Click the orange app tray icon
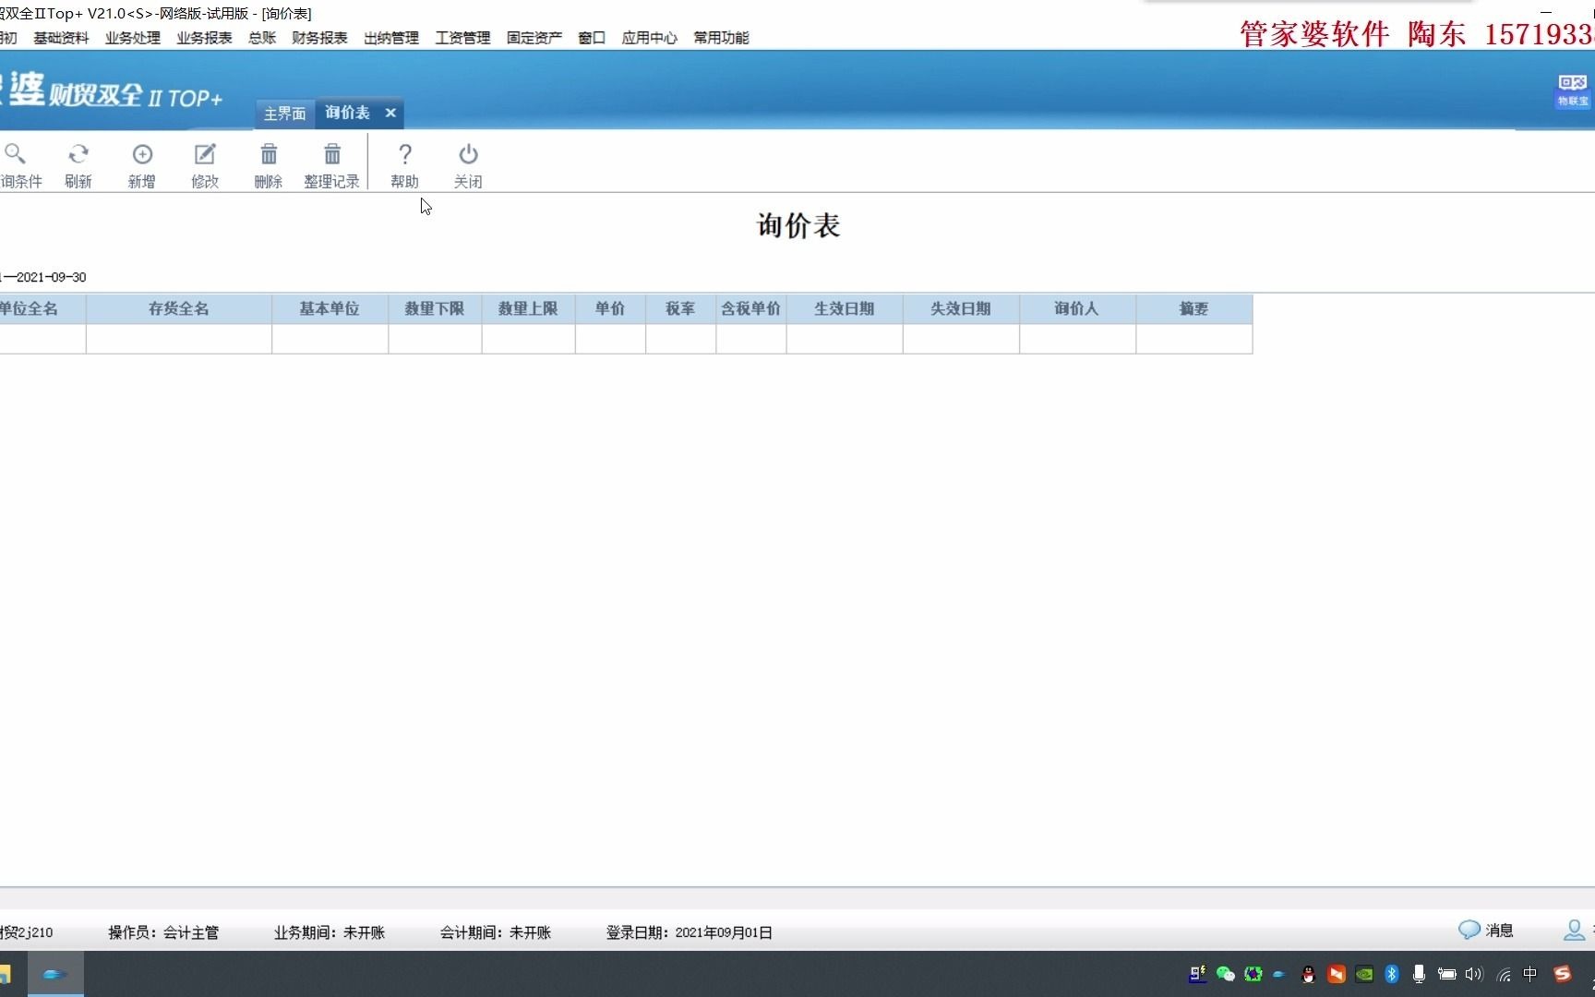Viewport: 1595px width, 997px height. (1336, 974)
